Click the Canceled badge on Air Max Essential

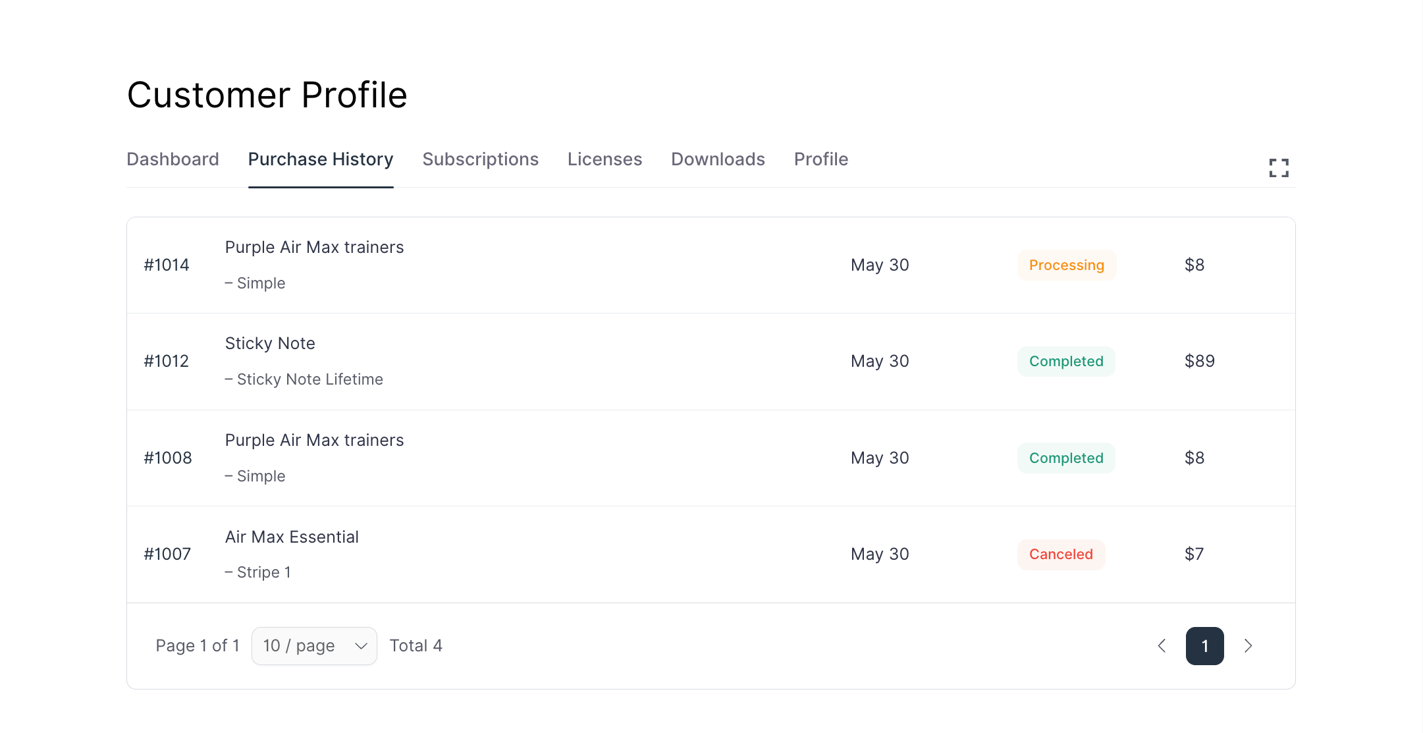[1061, 554]
